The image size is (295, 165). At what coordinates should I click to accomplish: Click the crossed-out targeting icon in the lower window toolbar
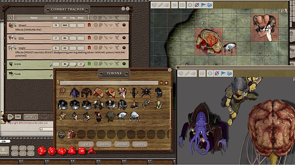coord(217,73)
